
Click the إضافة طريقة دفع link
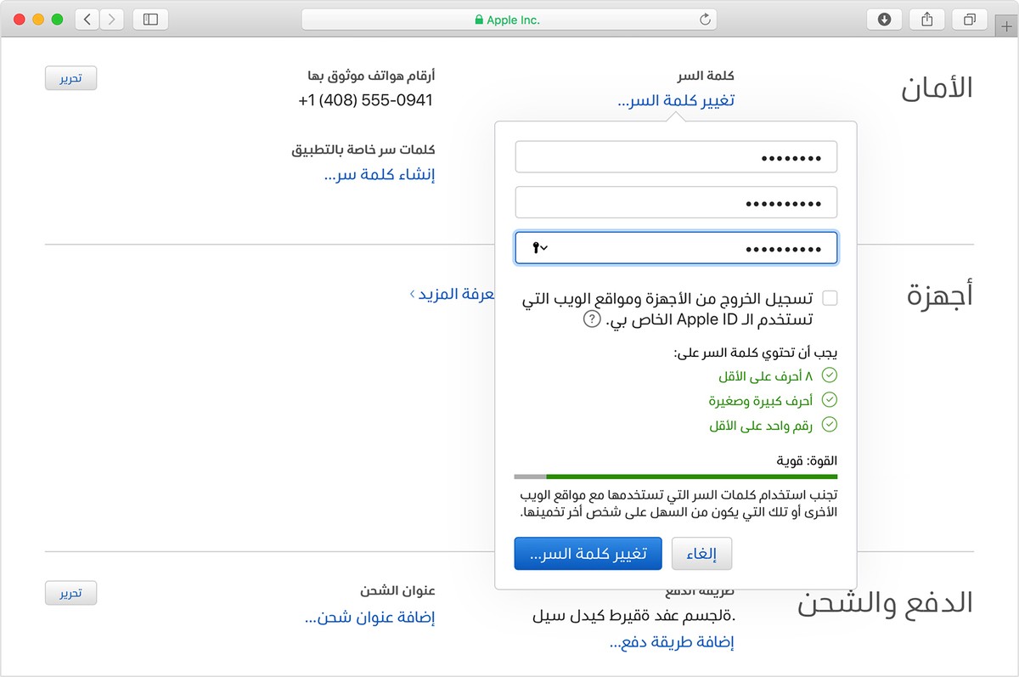point(672,643)
